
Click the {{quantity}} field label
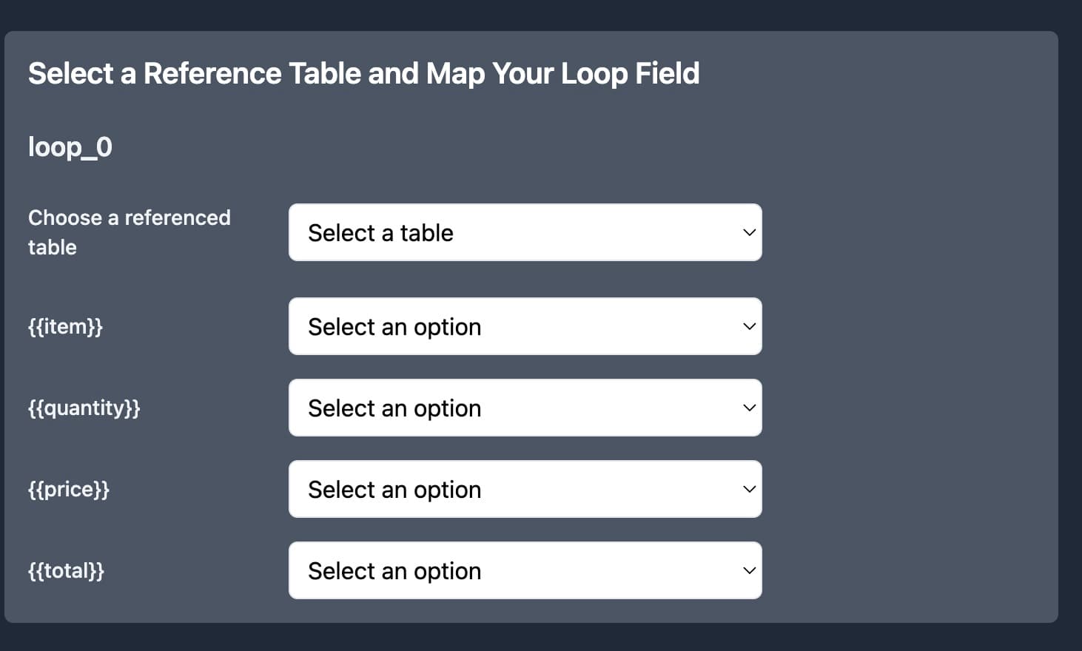pyautogui.click(x=84, y=408)
